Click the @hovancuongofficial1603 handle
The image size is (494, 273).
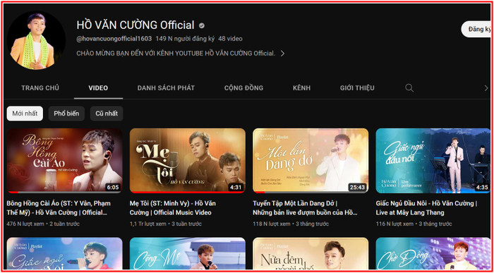point(114,39)
